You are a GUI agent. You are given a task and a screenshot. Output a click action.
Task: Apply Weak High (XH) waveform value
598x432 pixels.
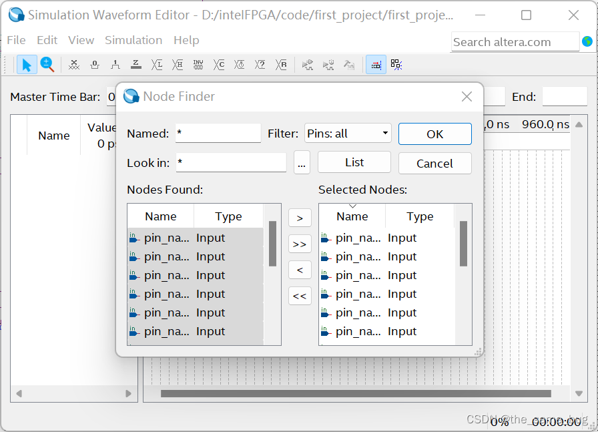click(178, 65)
